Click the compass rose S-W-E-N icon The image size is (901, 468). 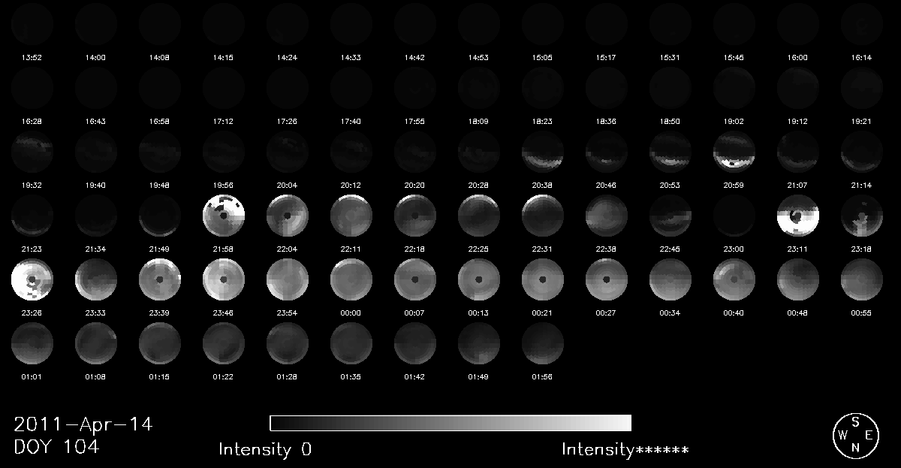pyautogui.click(x=855, y=435)
